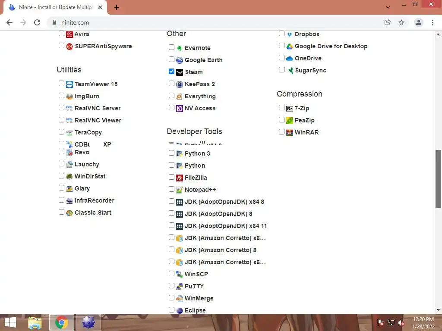Image resolution: width=442 pixels, height=331 pixels.
Task: Click the Google Drive for Desktop icon
Action: [290, 47]
